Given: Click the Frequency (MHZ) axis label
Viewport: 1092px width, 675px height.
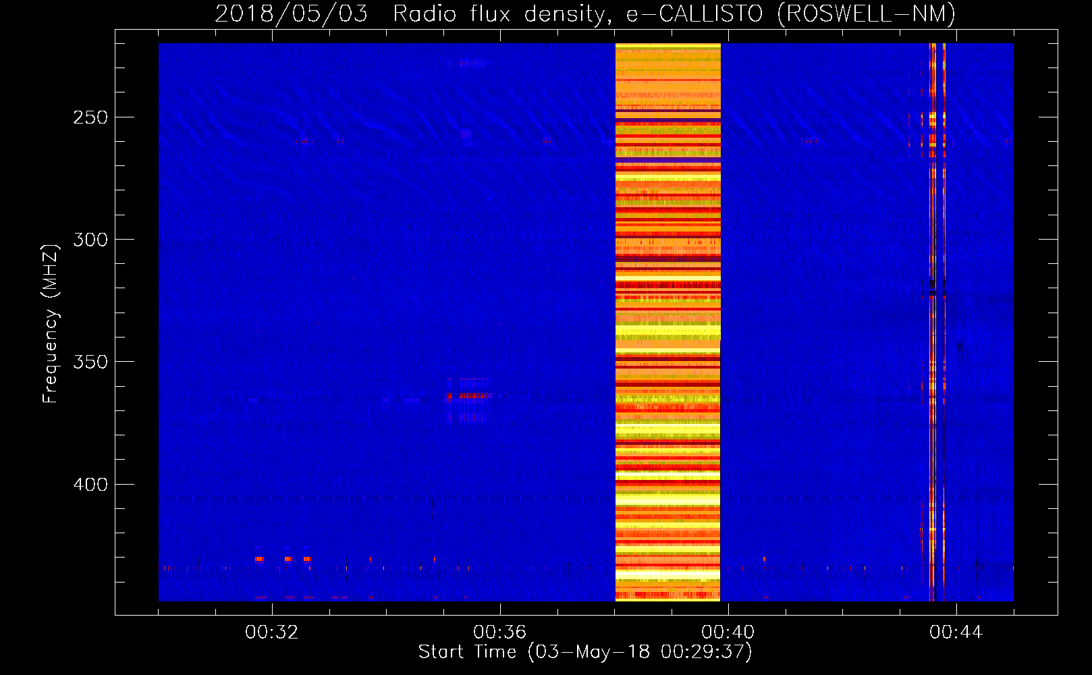Looking at the screenshot, I should click(x=51, y=323).
